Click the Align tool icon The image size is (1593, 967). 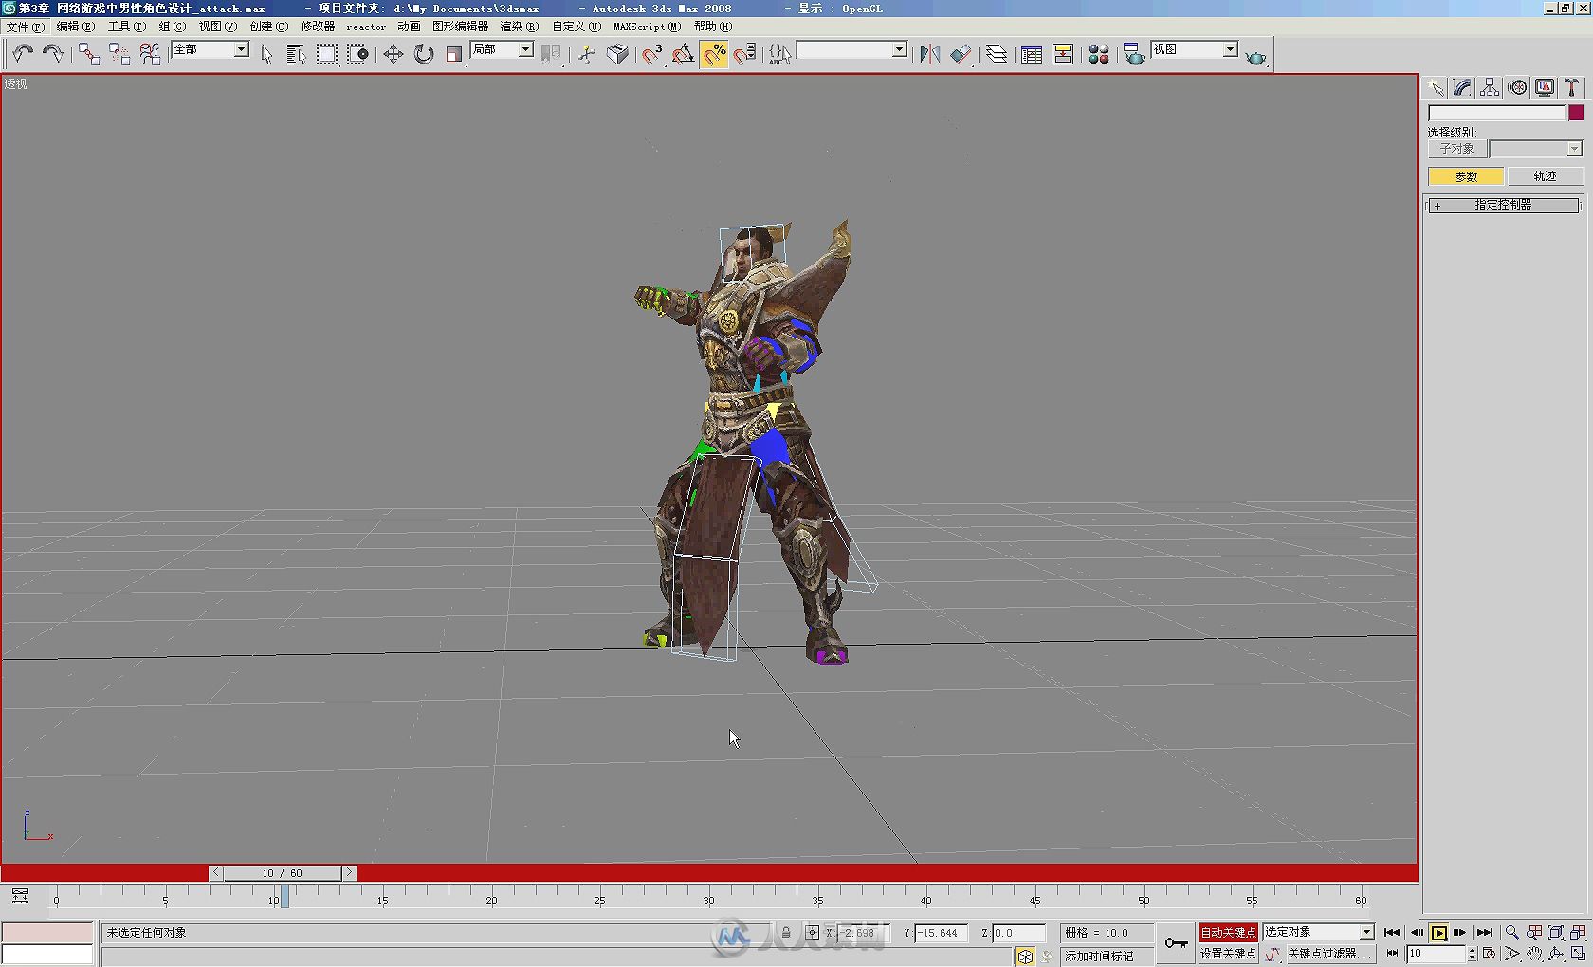(961, 54)
